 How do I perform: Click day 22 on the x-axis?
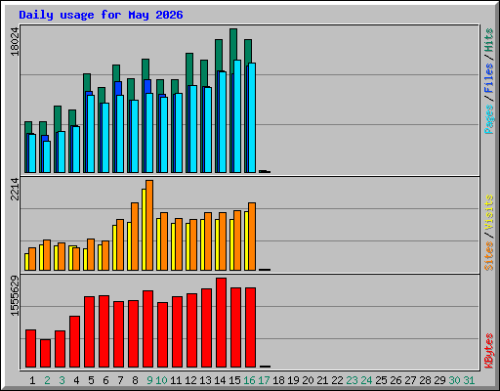click(337, 380)
